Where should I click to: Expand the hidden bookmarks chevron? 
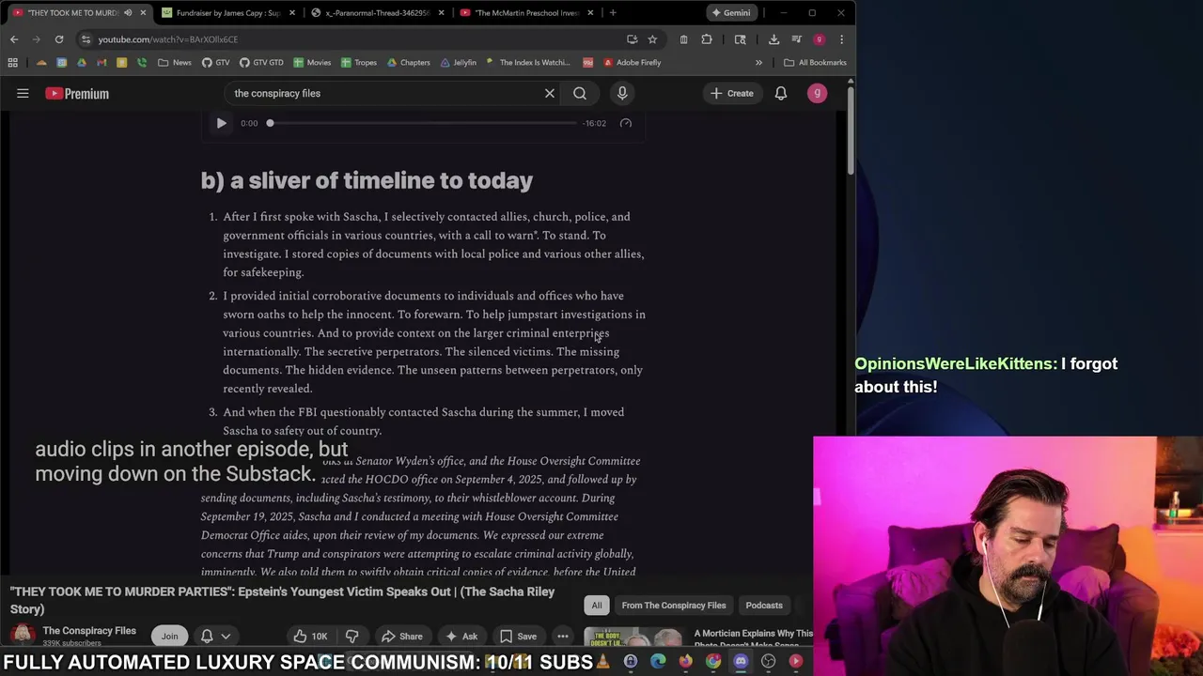758,63
